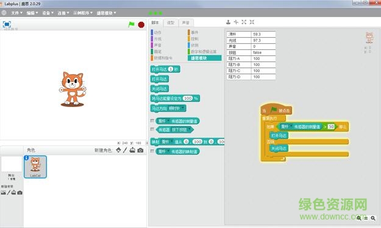The image size is (381, 228).
Task: Click the palette 关闭马达 block
Action: tap(159, 89)
